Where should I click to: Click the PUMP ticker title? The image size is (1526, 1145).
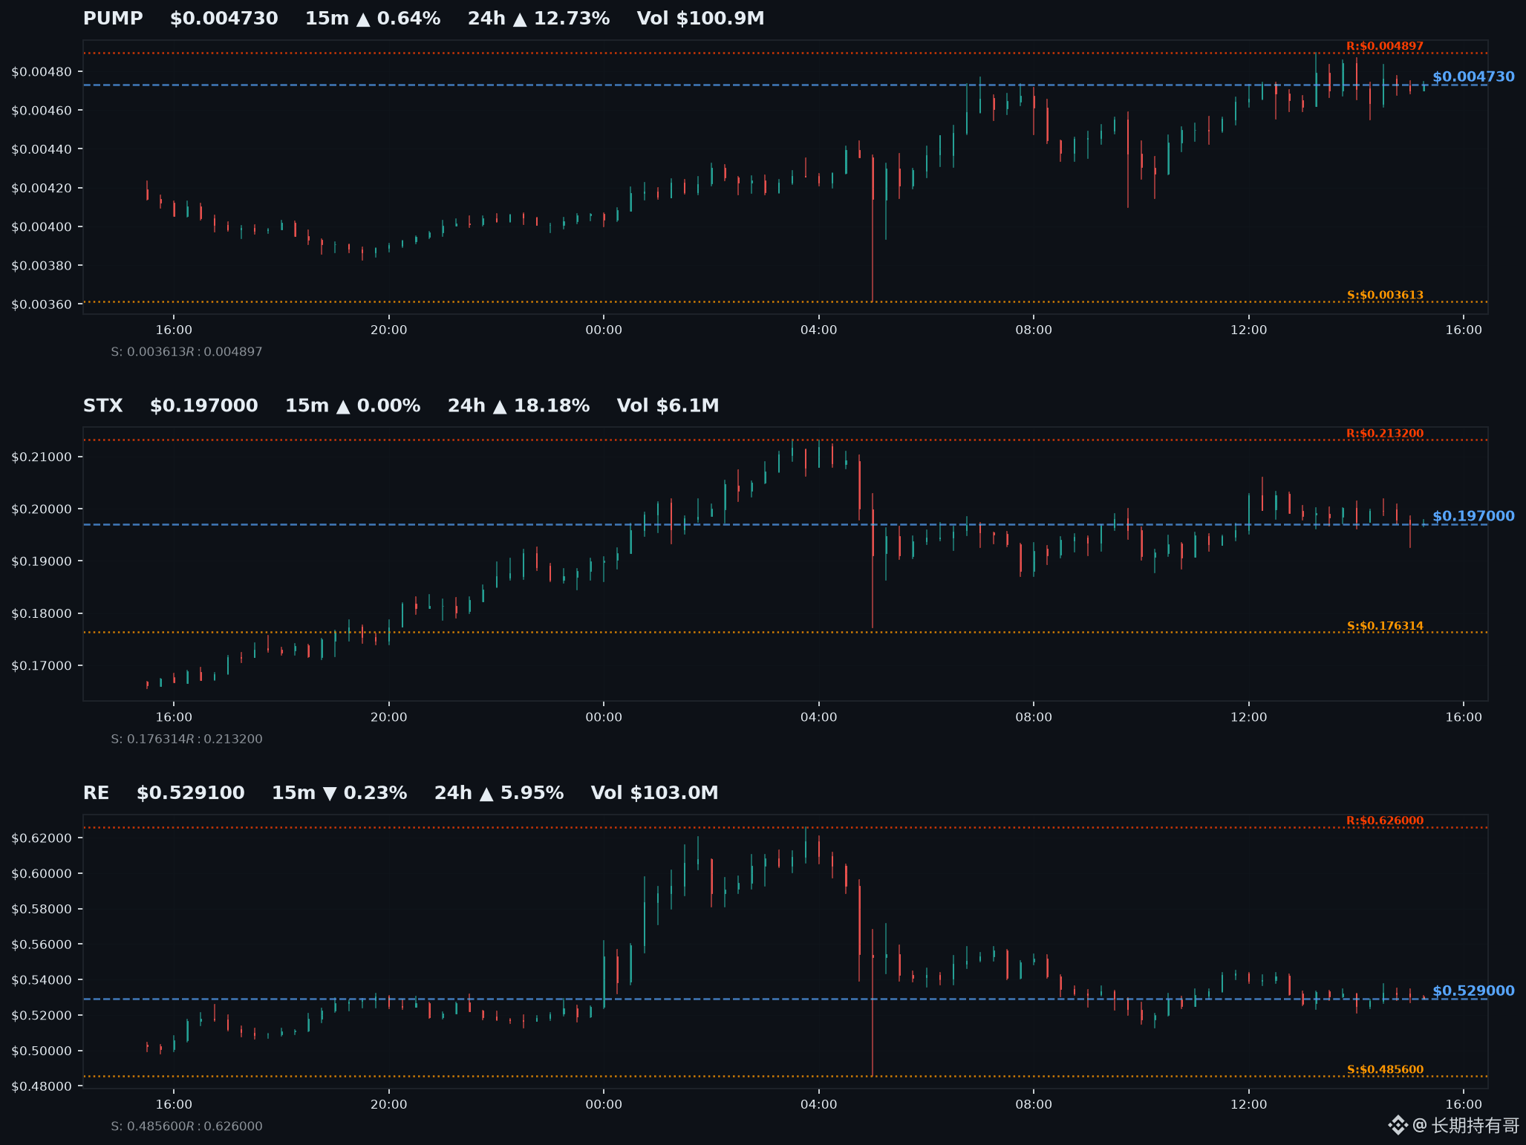coord(113,19)
